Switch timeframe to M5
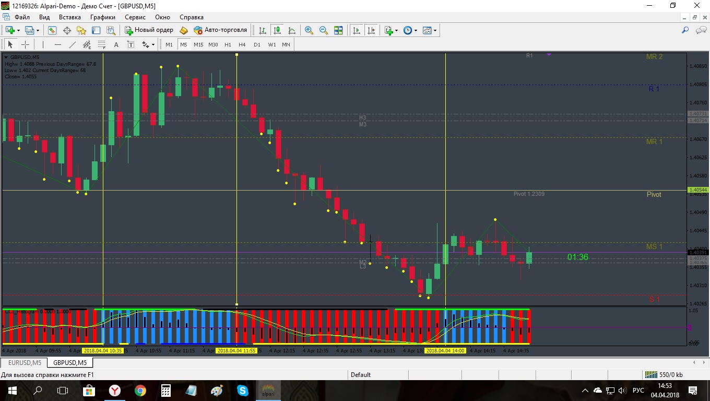The height and width of the screenshot is (401, 710). [184, 44]
